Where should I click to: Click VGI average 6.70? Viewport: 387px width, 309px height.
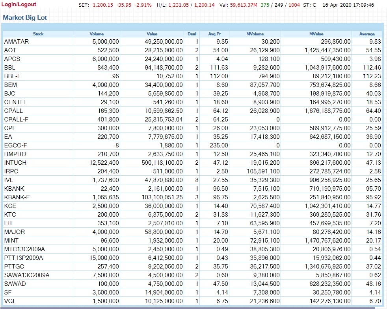click(375, 301)
